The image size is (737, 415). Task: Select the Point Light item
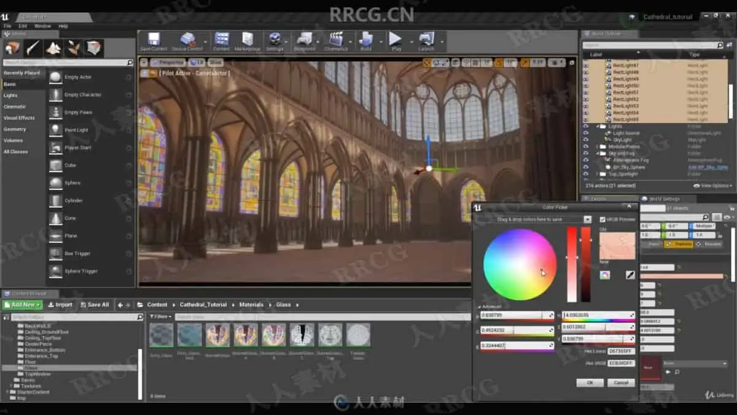tap(91, 130)
